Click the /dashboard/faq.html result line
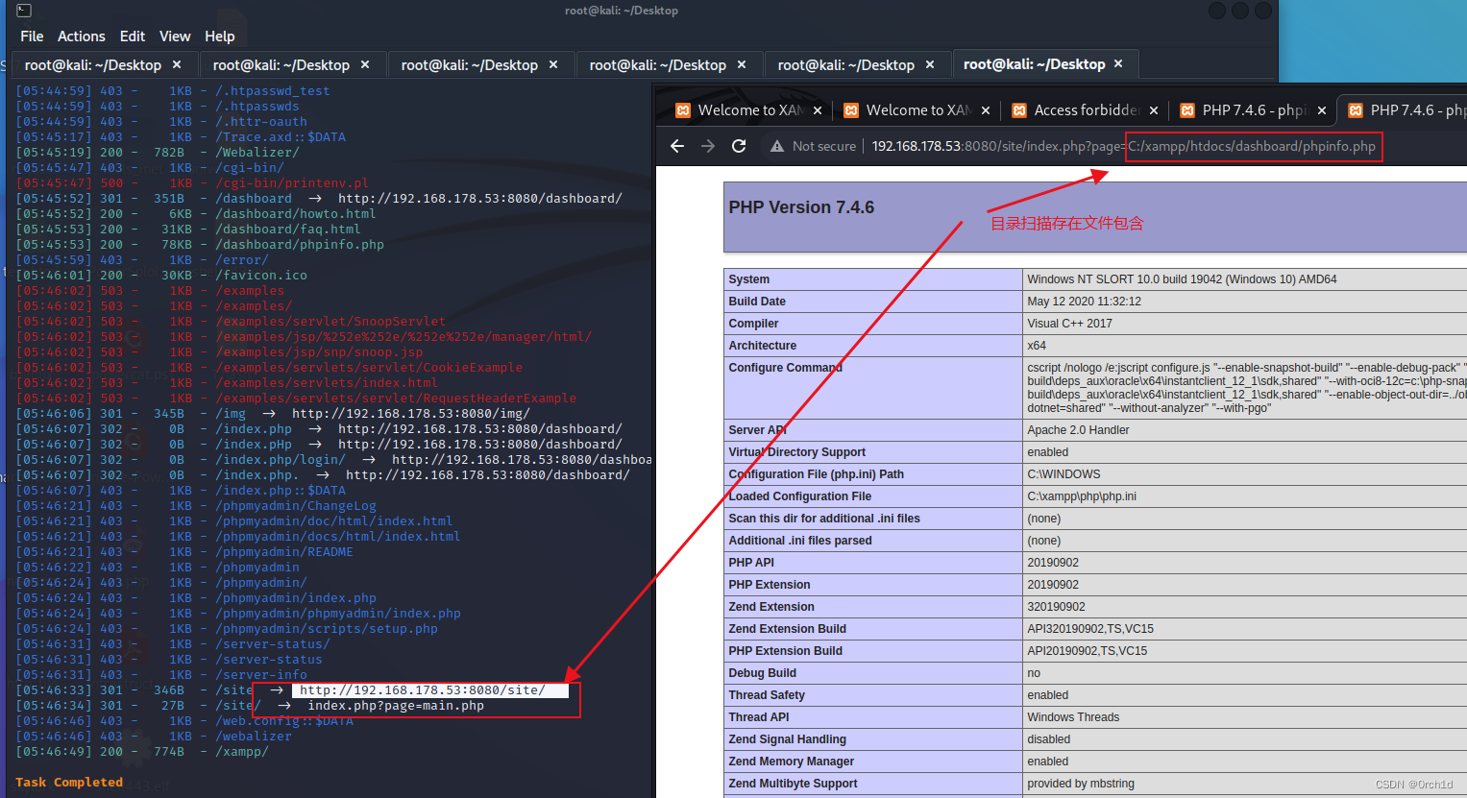The width and height of the screenshot is (1467, 798). tap(188, 230)
